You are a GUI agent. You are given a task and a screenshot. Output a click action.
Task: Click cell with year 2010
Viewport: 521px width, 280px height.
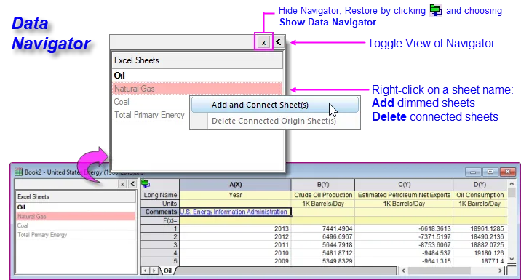pos(235,253)
